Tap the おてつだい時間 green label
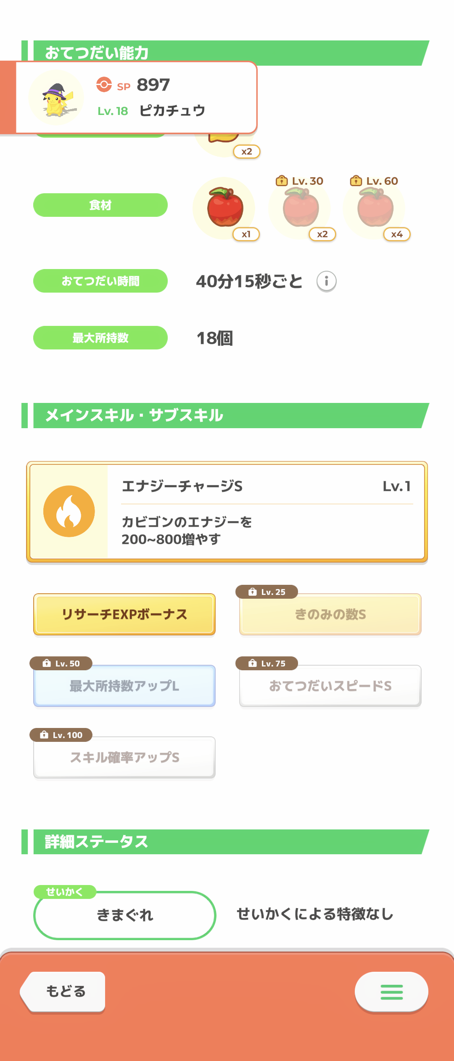Image resolution: width=454 pixels, height=1061 pixels. pyautogui.click(x=100, y=281)
